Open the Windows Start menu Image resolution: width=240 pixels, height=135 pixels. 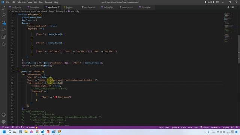pos(4,132)
